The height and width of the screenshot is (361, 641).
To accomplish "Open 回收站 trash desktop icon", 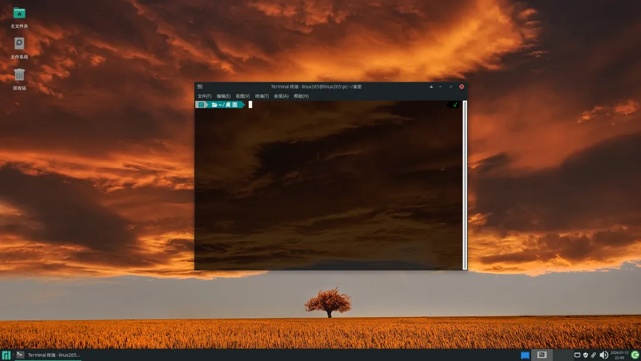I will pos(20,74).
